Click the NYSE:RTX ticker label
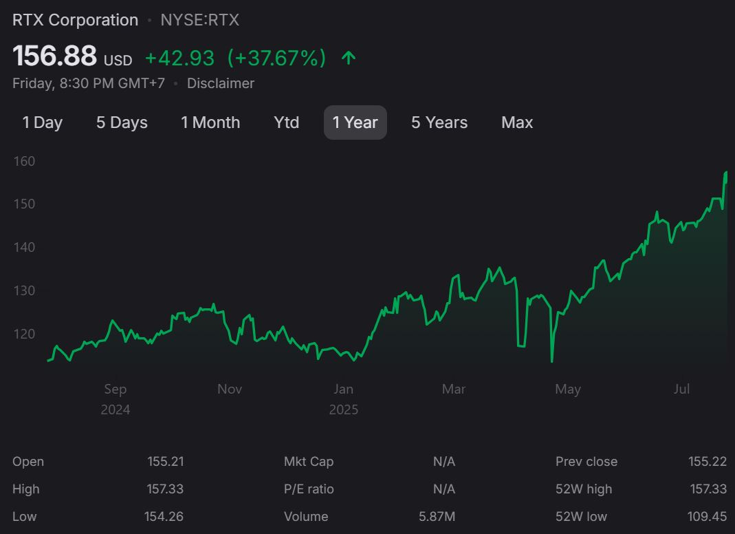 [199, 20]
